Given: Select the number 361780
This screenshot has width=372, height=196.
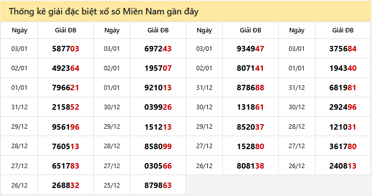Looking at the screenshot, I should 343,147.
